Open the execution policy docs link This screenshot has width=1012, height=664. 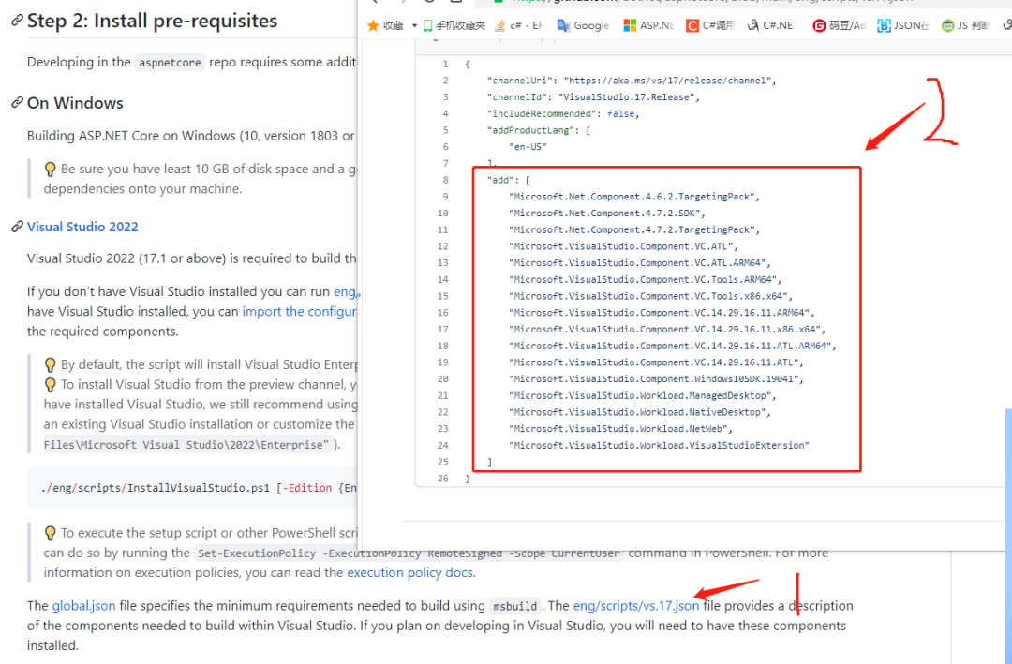(x=410, y=572)
